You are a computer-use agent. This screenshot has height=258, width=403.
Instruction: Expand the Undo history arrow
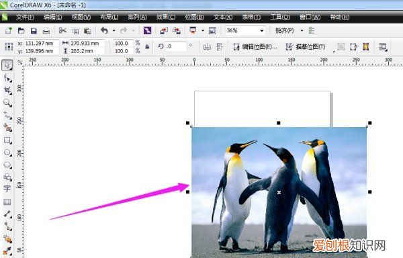tap(114, 31)
